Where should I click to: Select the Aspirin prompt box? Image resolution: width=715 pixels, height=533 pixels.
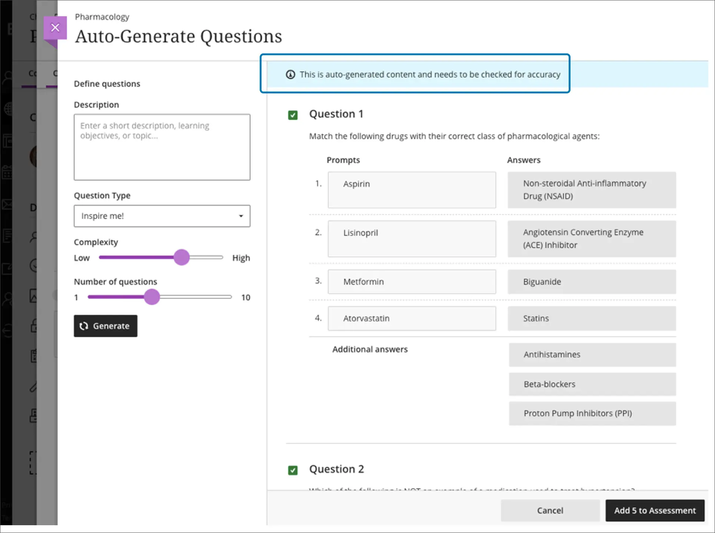click(412, 190)
